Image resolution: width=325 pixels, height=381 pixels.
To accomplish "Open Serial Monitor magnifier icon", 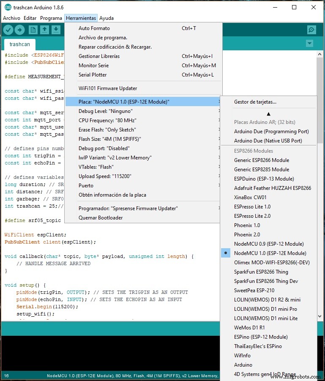I will [x=311, y=30].
